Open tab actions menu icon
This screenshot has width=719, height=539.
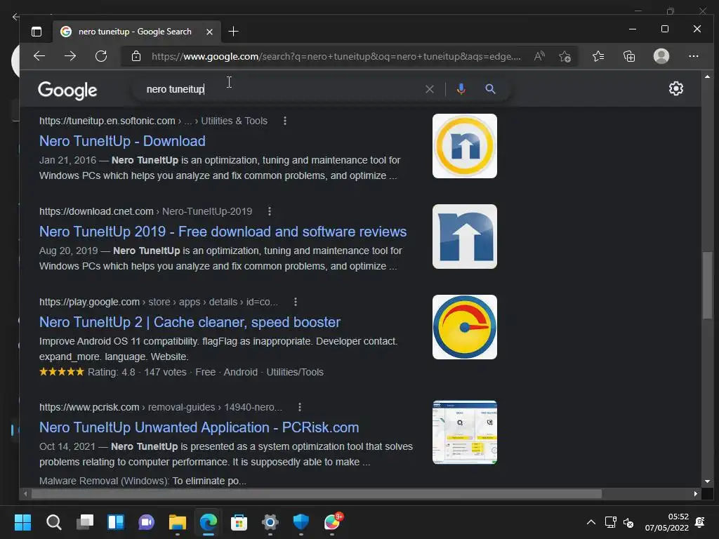tap(37, 32)
